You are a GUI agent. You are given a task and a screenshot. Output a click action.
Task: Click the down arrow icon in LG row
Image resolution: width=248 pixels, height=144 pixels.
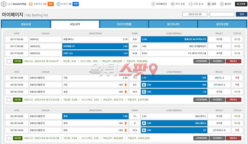pyautogui.click(x=144, y=92)
